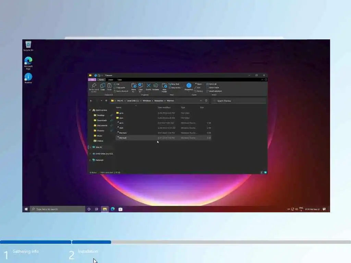Open the Copy to dropdown
351x263 pixels.
pos(141,87)
